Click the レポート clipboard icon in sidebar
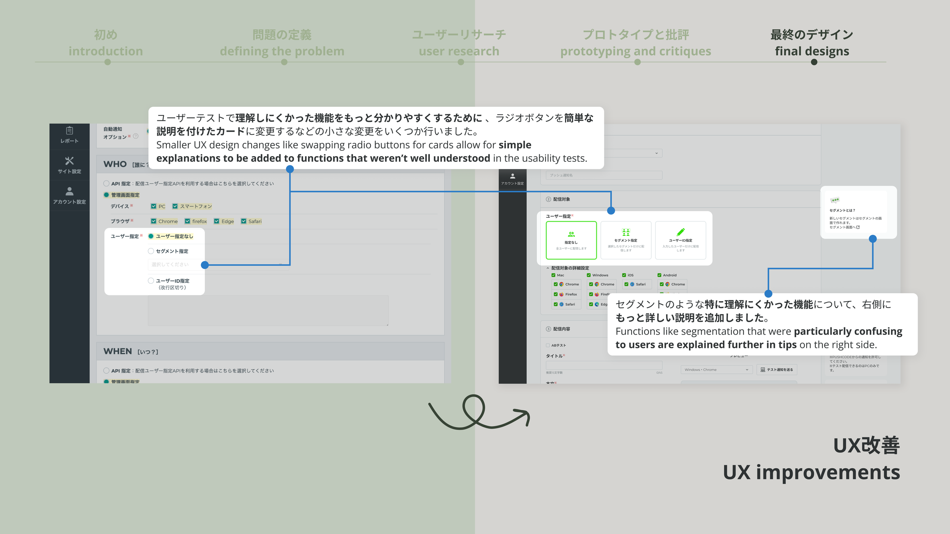Screen dimensions: 950x534 [x=69, y=131]
